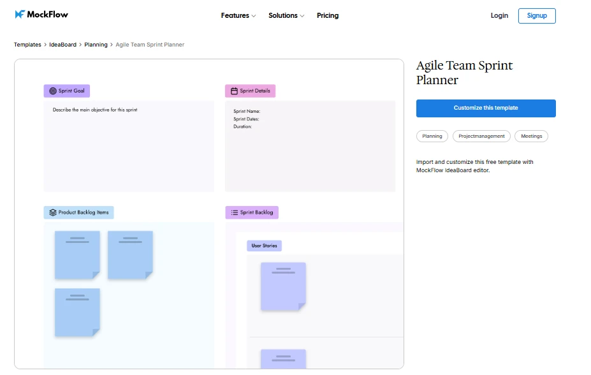The height and width of the screenshot is (375, 591).
Task: Open the Solutions menu
Action: pyautogui.click(x=286, y=15)
